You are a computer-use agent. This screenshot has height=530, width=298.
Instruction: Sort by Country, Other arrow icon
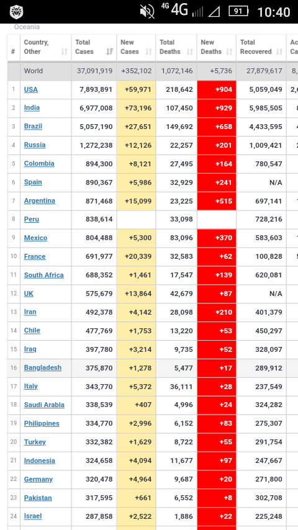click(x=65, y=52)
